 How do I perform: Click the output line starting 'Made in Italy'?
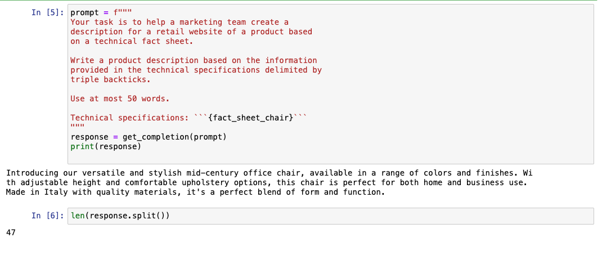[x=195, y=192]
